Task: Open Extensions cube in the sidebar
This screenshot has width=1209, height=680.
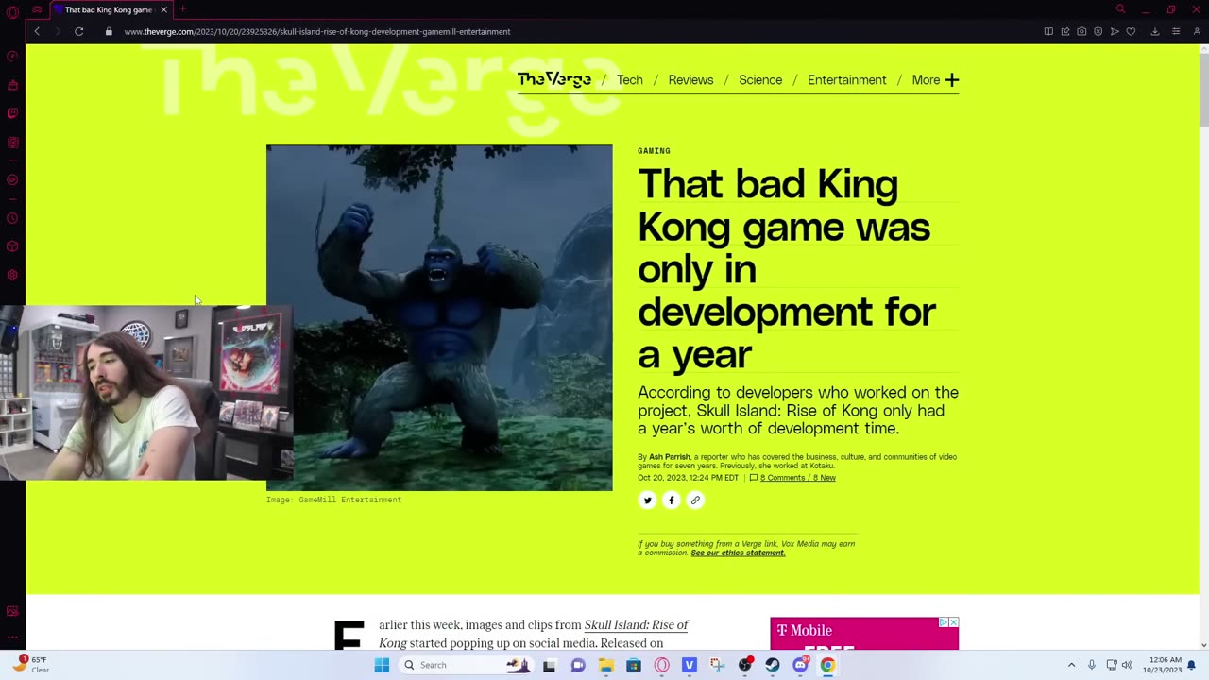Action: pyautogui.click(x=12, y=246)
